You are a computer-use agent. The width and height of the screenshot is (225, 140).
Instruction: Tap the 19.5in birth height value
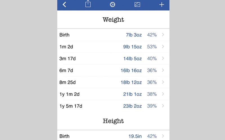pos(135,136)
